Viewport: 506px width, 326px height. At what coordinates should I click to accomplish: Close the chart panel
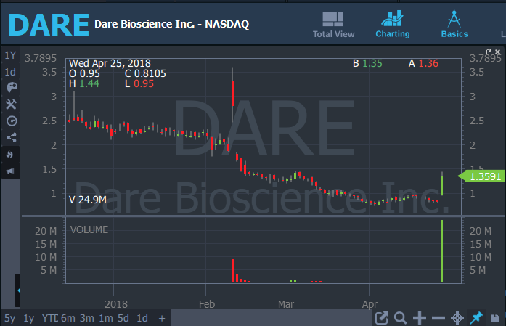pos(497,52)
